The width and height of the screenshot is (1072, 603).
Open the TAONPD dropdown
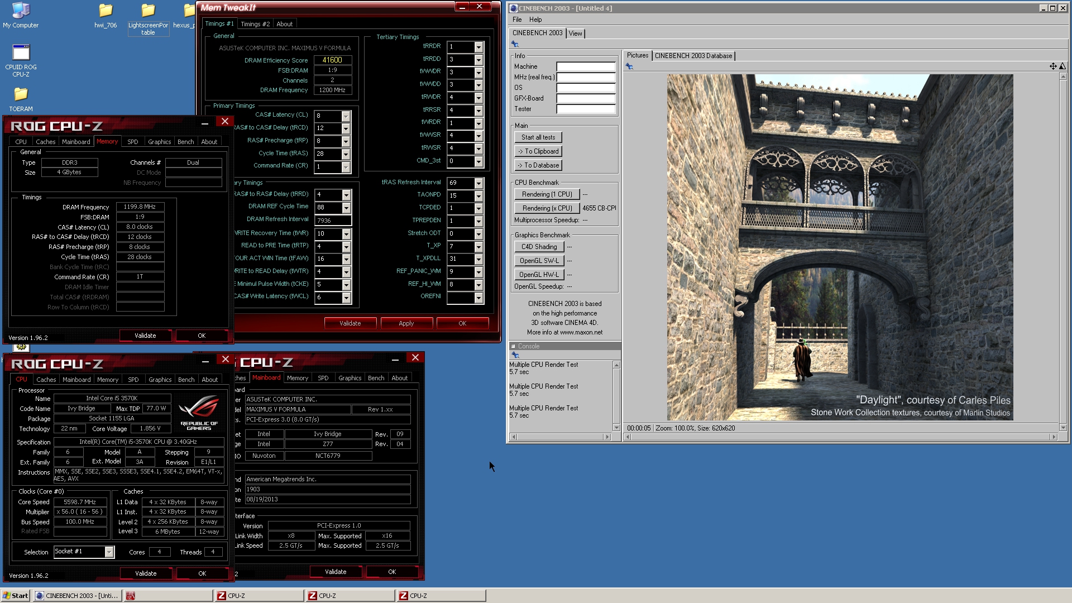pos(478,196)
